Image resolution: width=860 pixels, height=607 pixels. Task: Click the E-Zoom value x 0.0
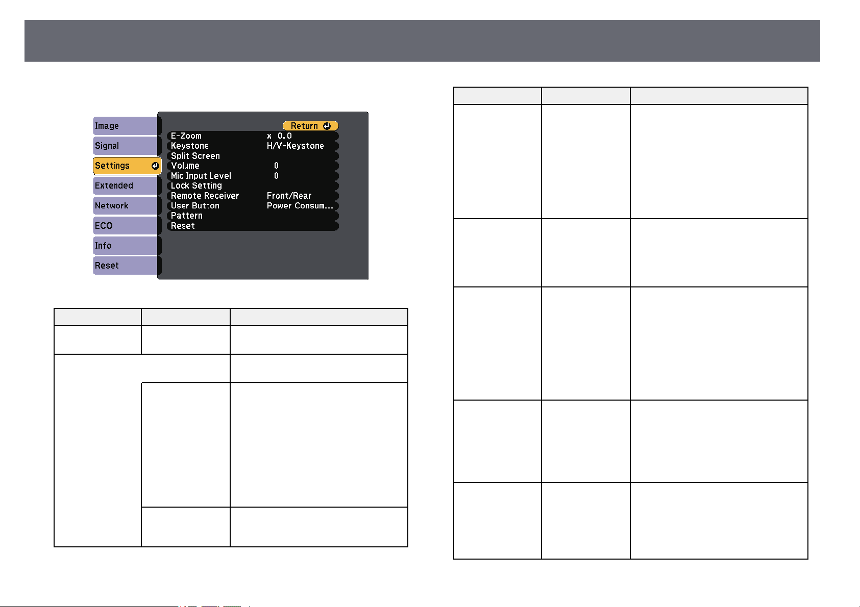[280, 136]
